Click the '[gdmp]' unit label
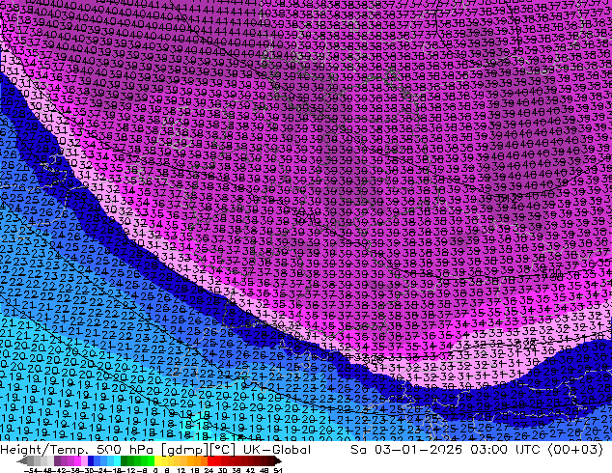 click(185, 451)
